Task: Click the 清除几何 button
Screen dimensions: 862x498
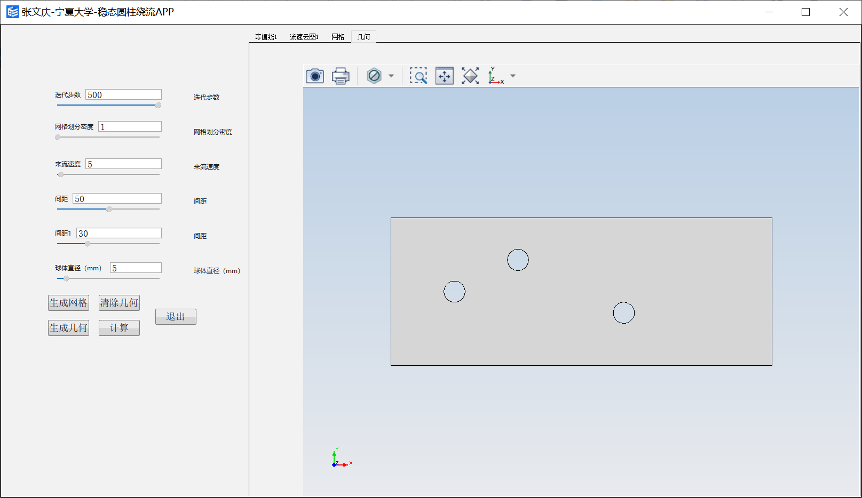Action: click(x=119, y=303)
